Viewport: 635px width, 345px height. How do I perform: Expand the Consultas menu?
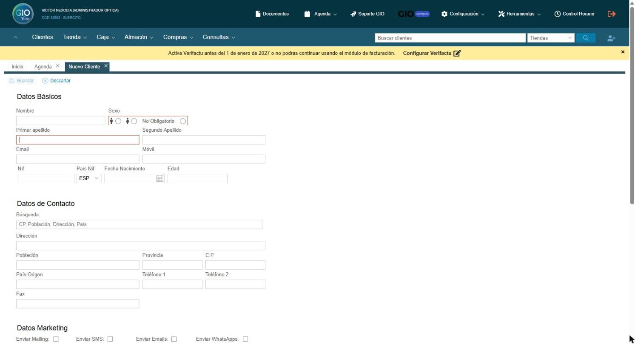tap(219, 37)
